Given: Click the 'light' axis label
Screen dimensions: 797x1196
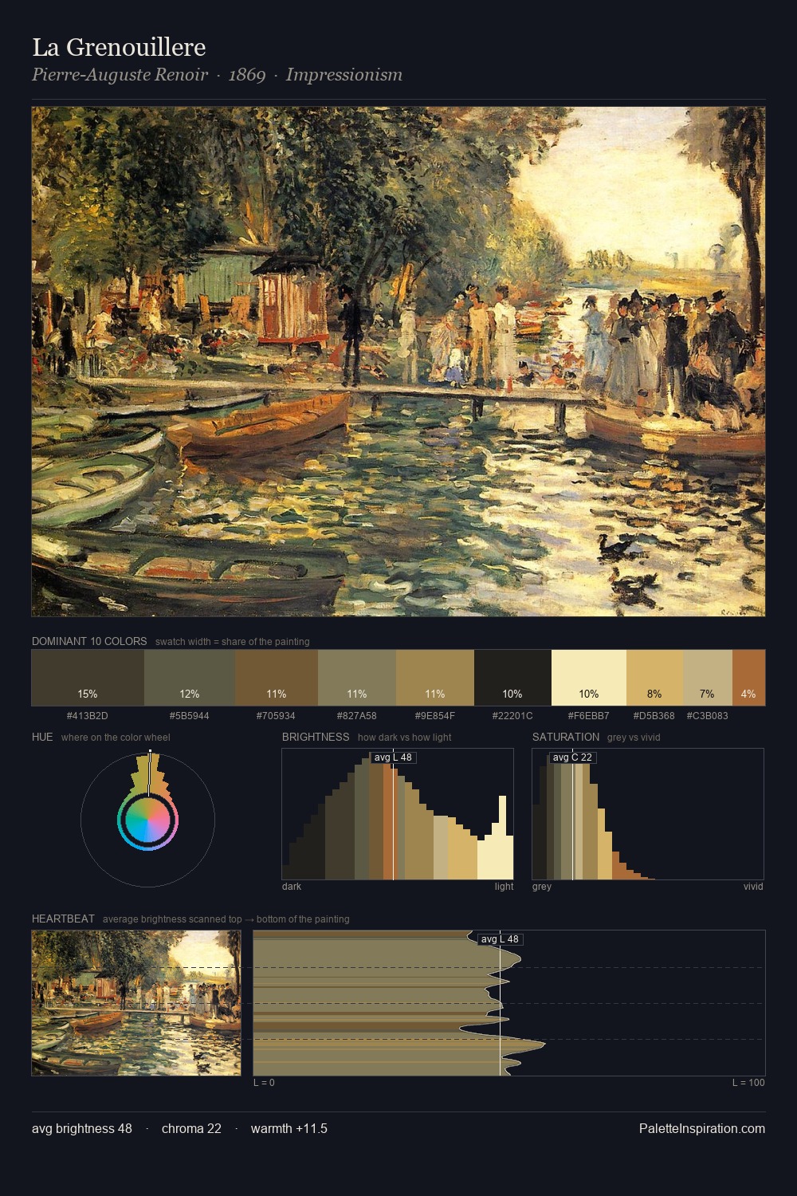Looking at the screenshot, I should 504,887.
